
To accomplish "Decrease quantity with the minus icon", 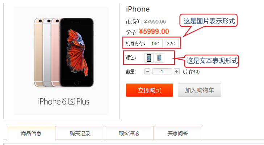I will pyautogui.click(x=147, y=71).
